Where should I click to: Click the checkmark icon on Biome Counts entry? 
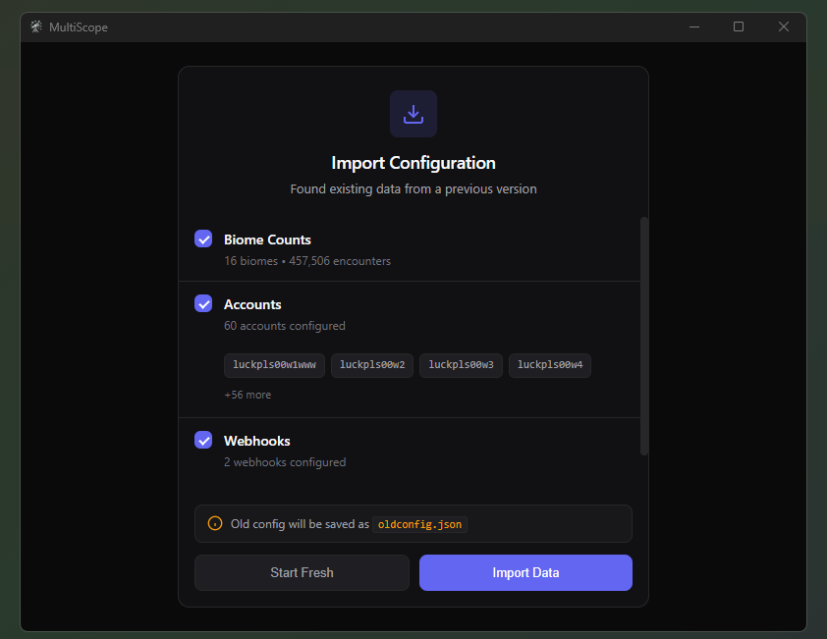(203, 239)
